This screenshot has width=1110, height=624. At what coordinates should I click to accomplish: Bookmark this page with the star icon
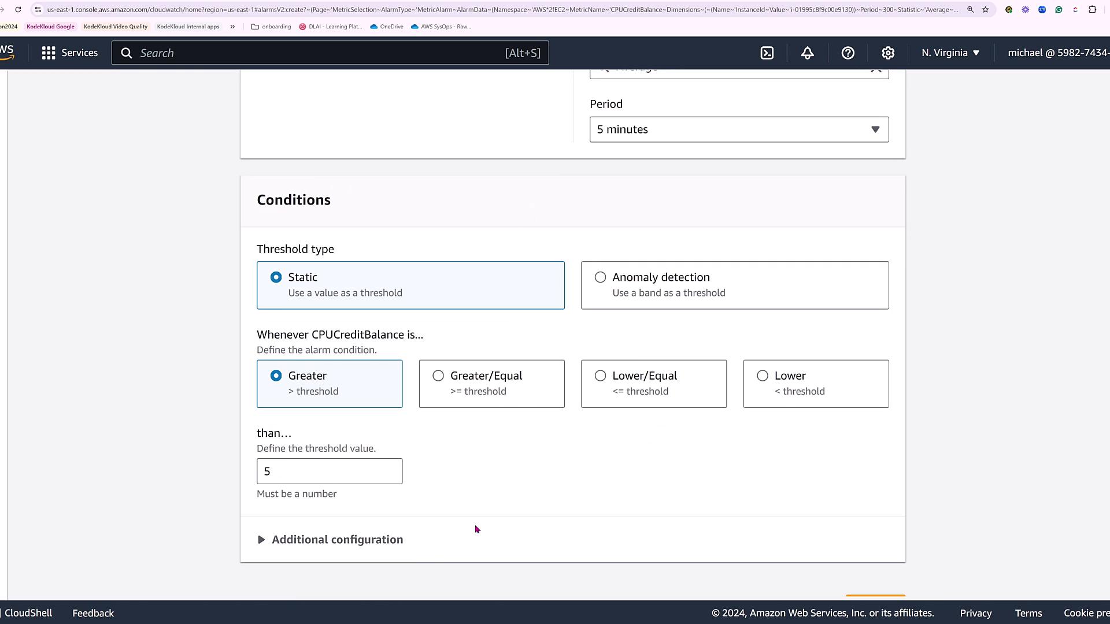tap(986, 10)
